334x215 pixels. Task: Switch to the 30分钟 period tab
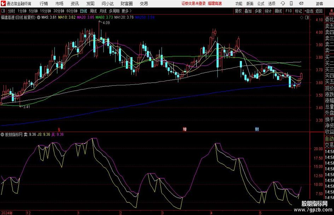(59, 11)
